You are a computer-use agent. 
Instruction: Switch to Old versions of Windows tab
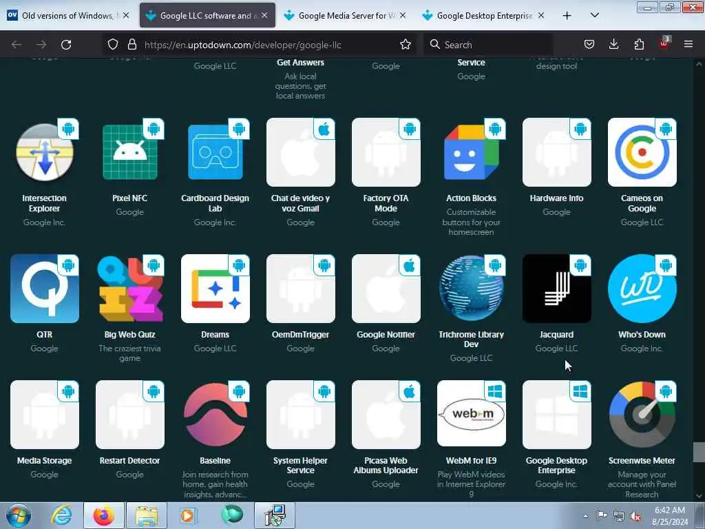click(67, 15)
